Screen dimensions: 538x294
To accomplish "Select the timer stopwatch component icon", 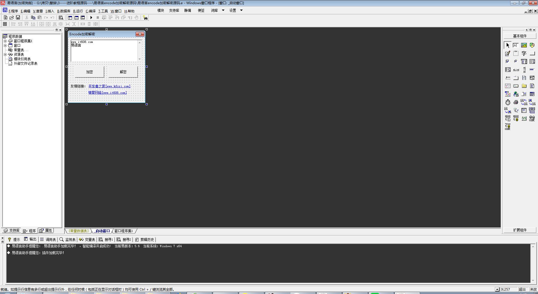I will [x=508, y=102].
